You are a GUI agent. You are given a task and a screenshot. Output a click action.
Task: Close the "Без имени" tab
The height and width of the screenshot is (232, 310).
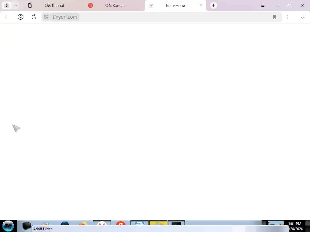click(201, 5)
